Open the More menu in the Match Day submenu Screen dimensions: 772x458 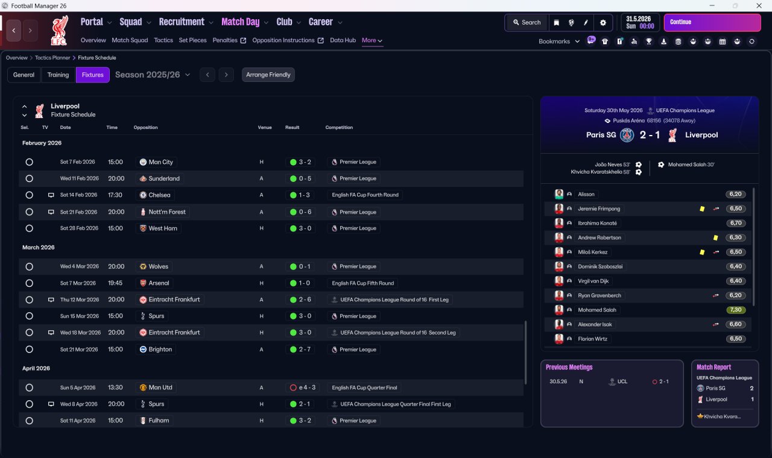(372, 40)
